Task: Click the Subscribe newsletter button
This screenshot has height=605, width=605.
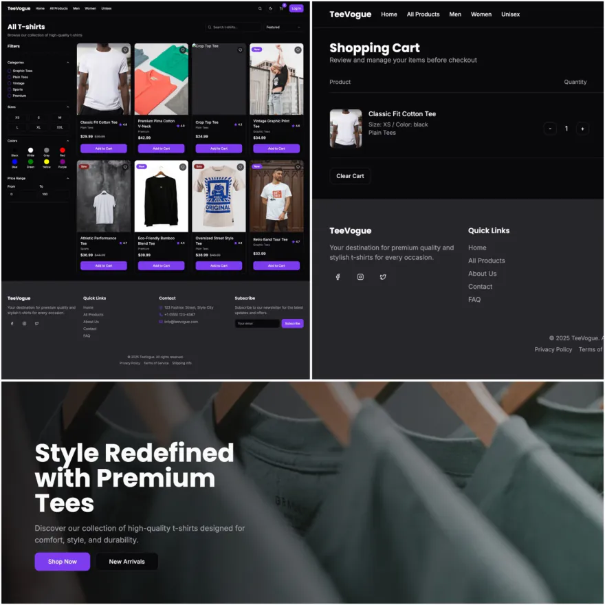Action: (x=292, y=323)
